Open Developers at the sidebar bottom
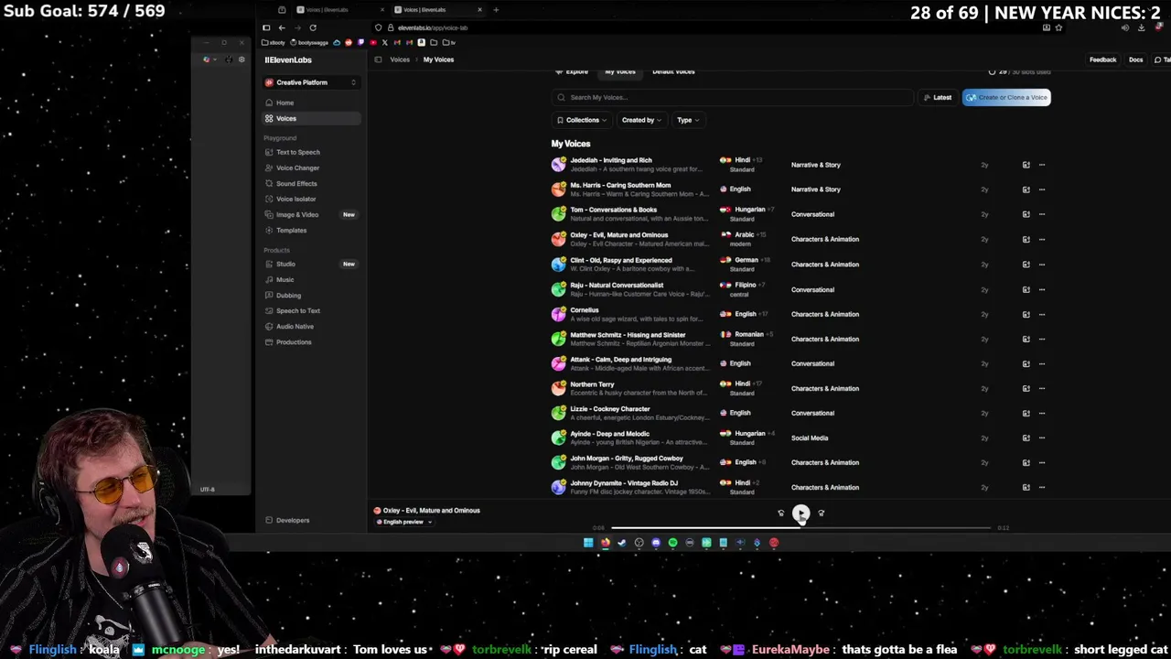Screen dimensions: 1171x659 293,520
